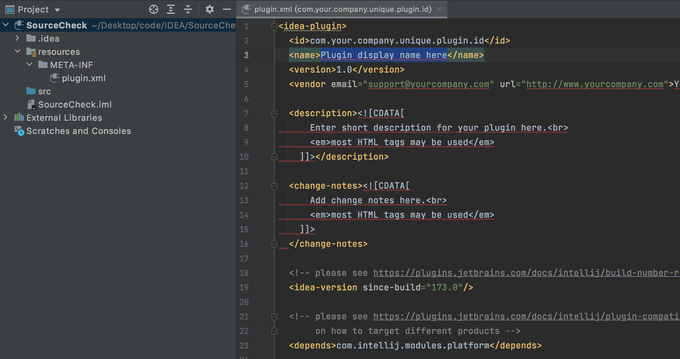
Task: Toggle fold marker at change-notes tag line
Action: tap(274, 186)
